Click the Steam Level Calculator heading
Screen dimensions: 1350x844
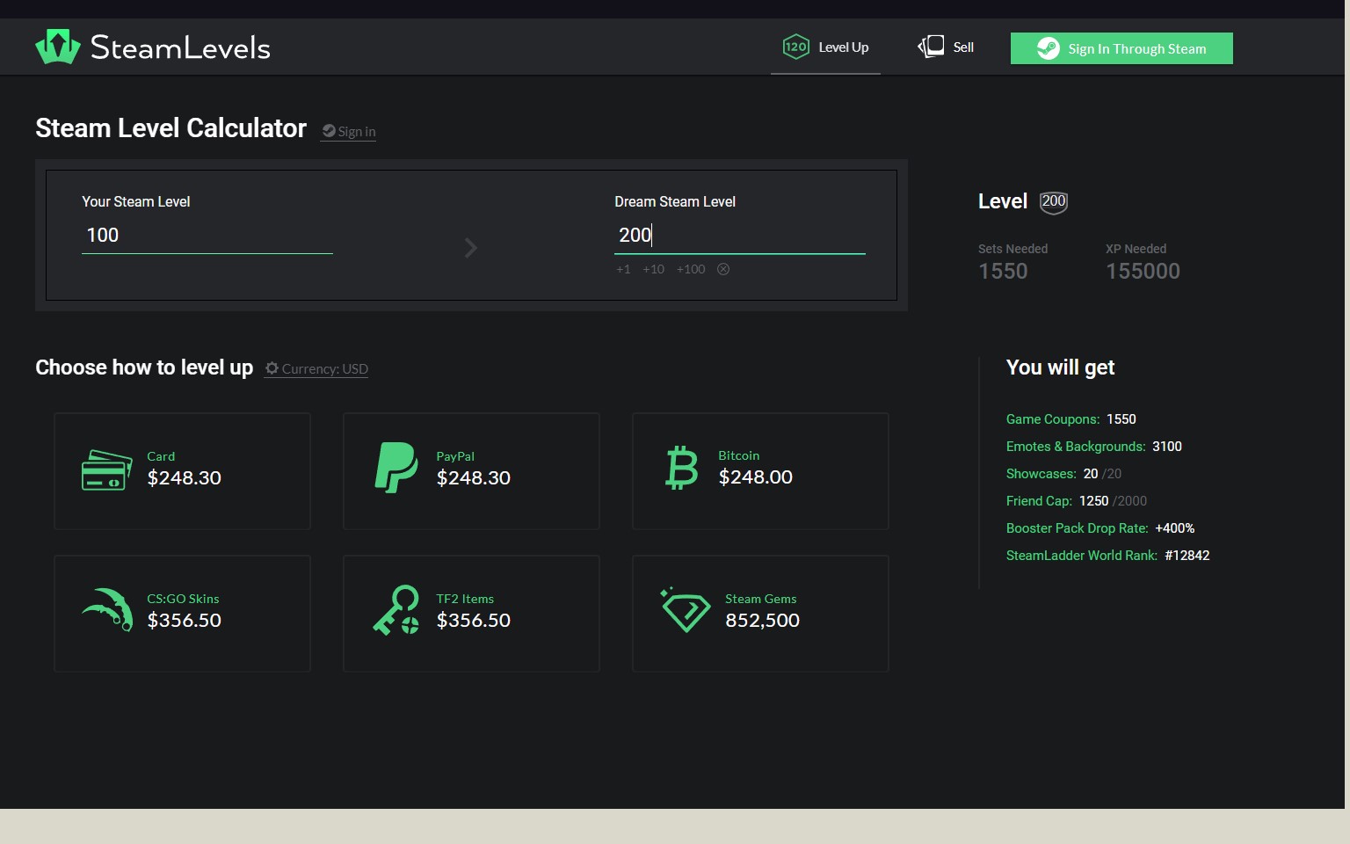[x=171, y=128]
